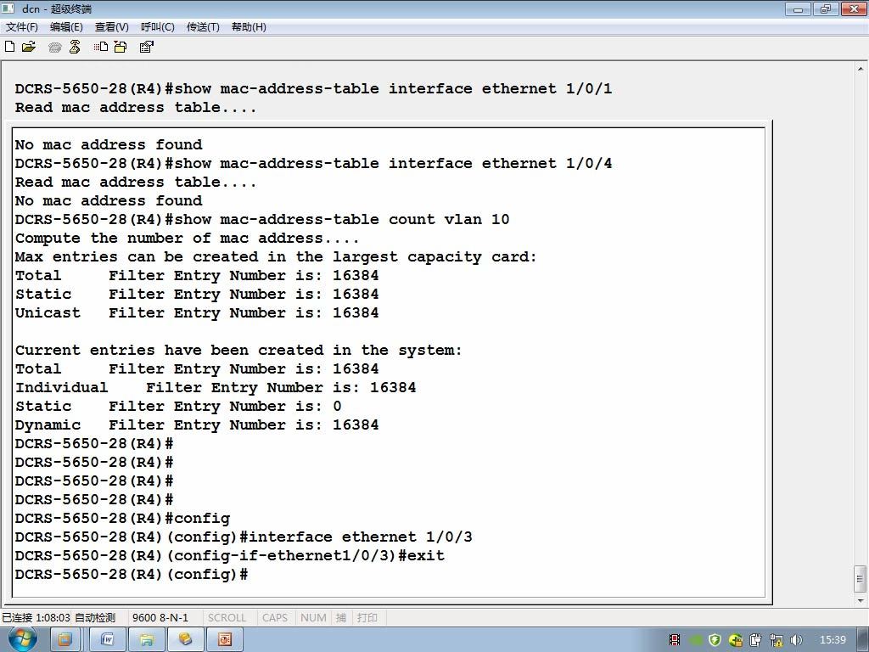Open the 查看(V) menu
The image size is (869, 652).
pos(111,27)
